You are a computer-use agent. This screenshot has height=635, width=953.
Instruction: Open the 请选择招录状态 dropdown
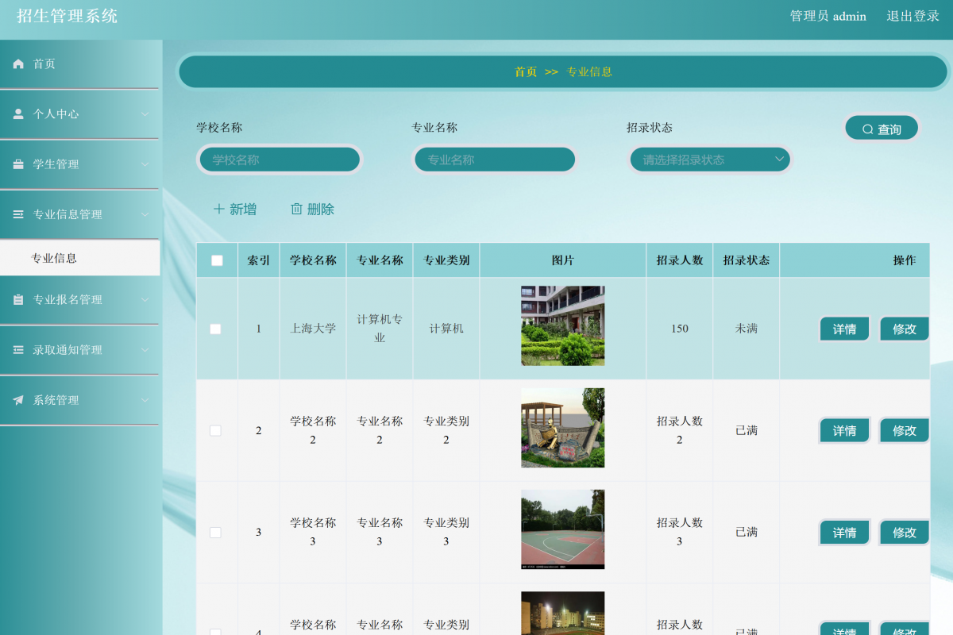[x=709, y=159]
